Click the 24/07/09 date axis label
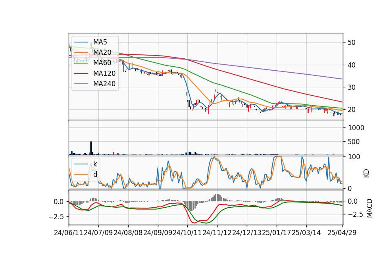 click(x=98, y=233)
